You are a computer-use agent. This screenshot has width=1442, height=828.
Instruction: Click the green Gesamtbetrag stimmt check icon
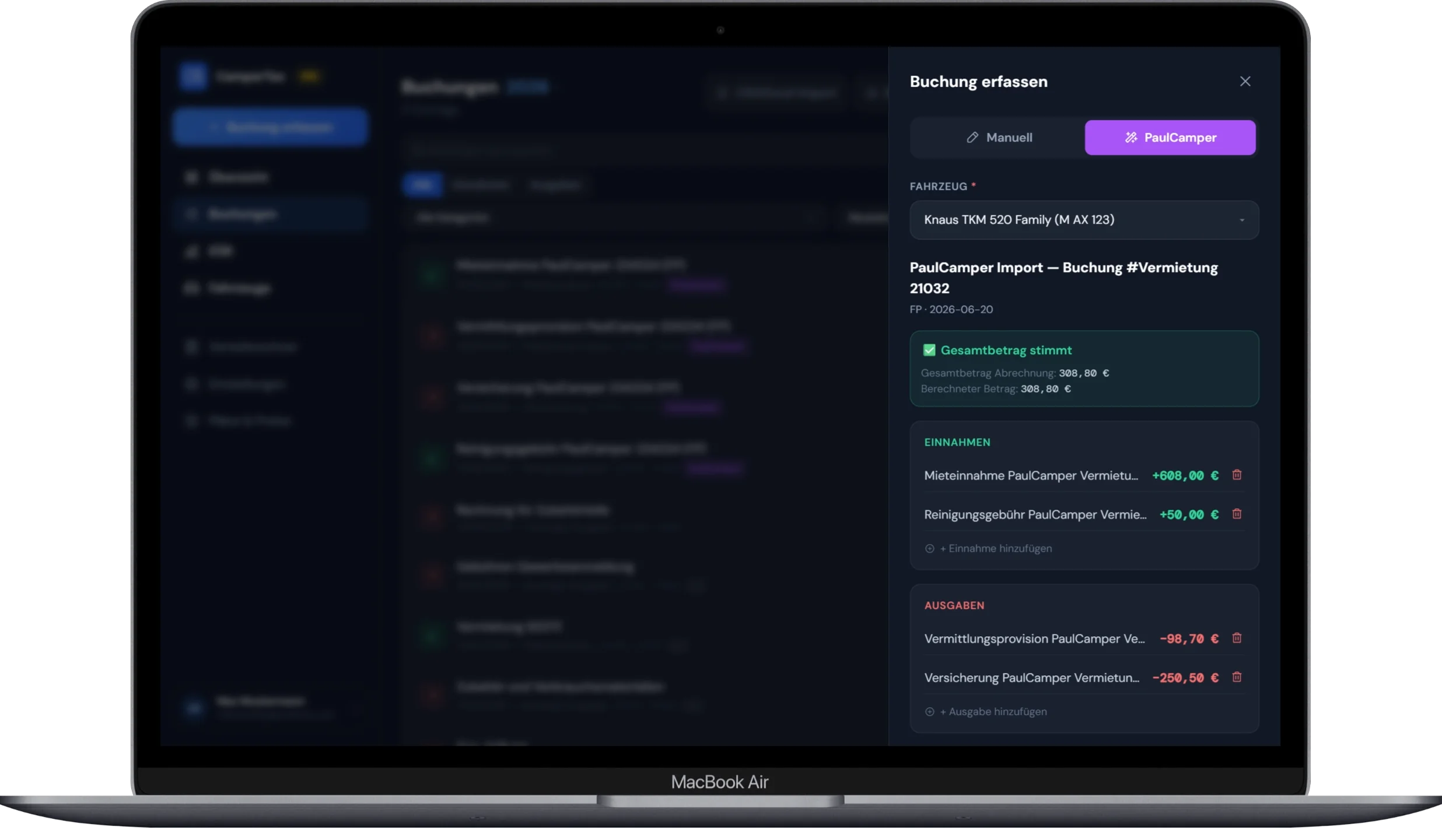[x=929, y=350]
